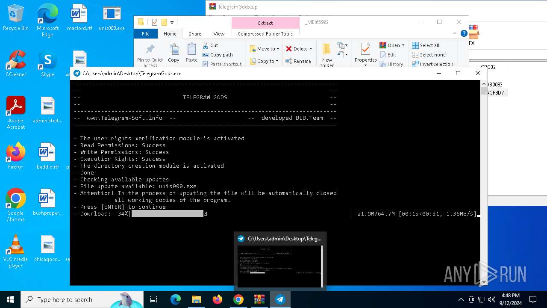This screenshot has width=547, height=308.
Task: Open Adobe Acrobat desktop shortcut
Action: [x=16, y=113]
